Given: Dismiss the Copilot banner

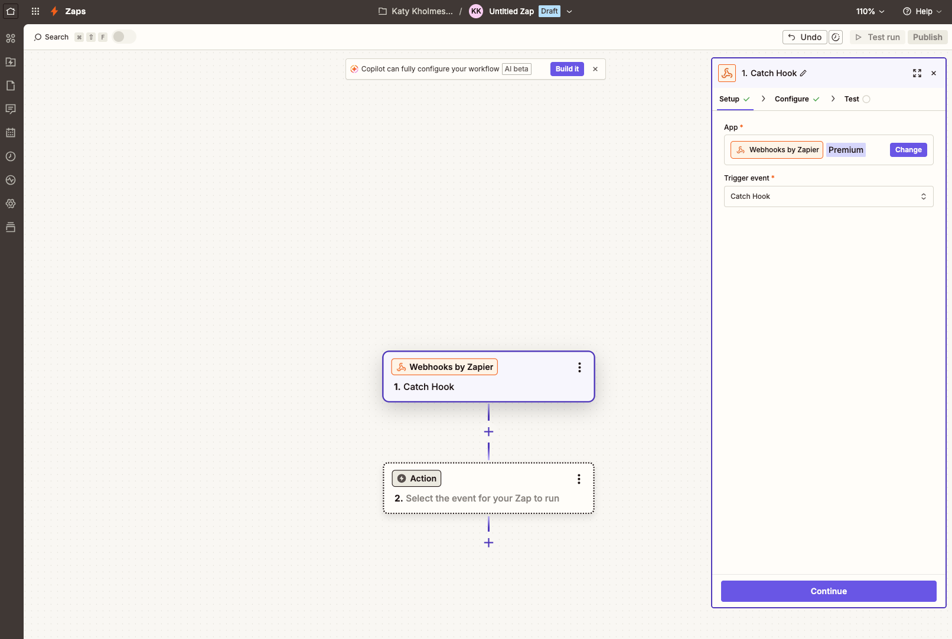Looking at the screenshot, I should [x=595, y=69].
